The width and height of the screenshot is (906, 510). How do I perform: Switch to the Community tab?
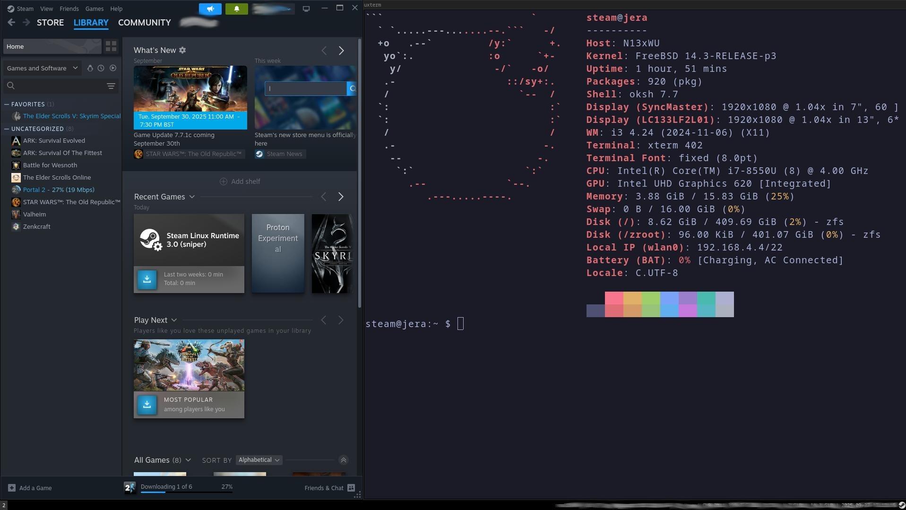point(144,23)
